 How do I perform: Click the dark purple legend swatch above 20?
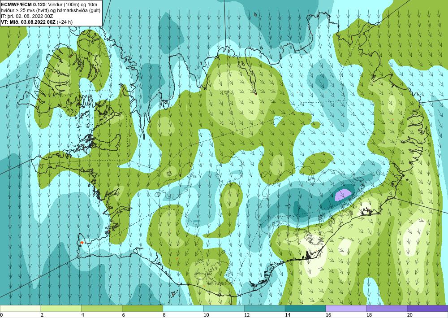427,308
